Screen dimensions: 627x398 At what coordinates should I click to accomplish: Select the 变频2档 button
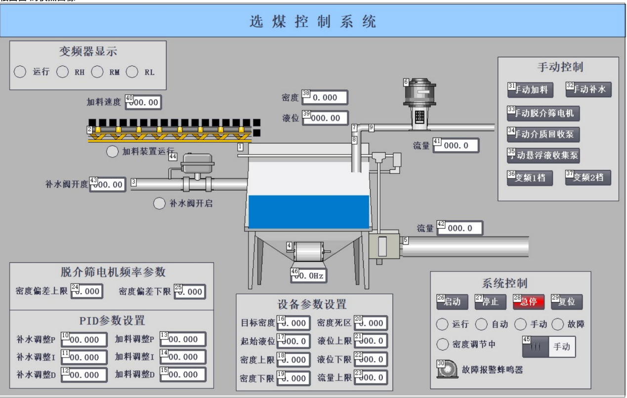pyautogui.click(x=588, y=178)
